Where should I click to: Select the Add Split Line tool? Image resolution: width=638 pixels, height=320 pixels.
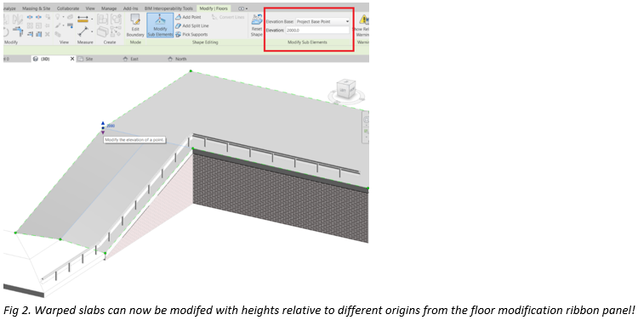[192, 25]
